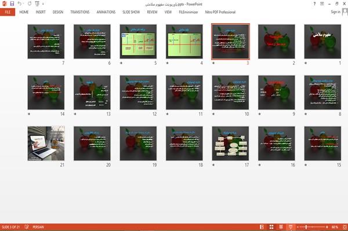
Task: Select slide 1 thumbnail
Action: (x=322, y=42)
